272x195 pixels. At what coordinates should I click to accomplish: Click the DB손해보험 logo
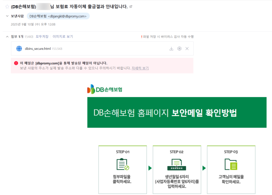tap(105, 89)
